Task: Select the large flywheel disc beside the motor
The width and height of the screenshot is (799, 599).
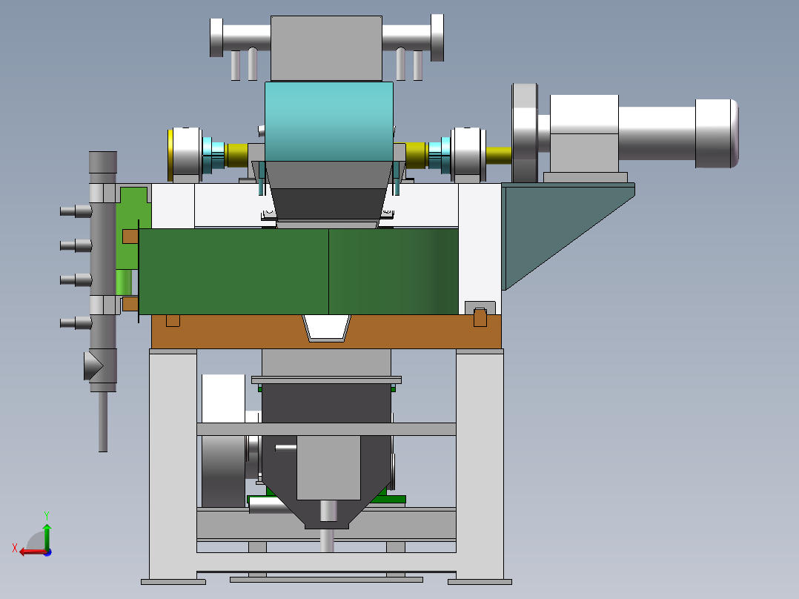Action: 525,133
